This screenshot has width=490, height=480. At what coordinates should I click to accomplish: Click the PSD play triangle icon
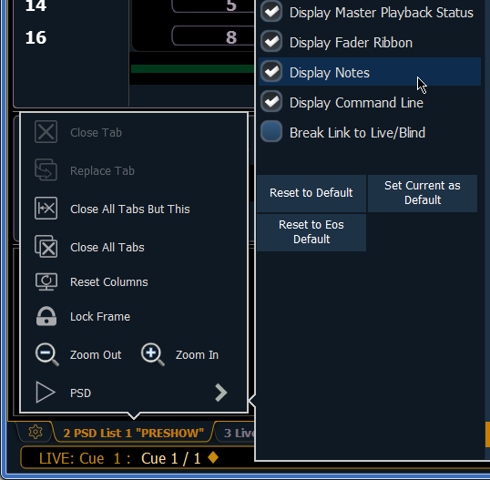(x=46, y=393)
